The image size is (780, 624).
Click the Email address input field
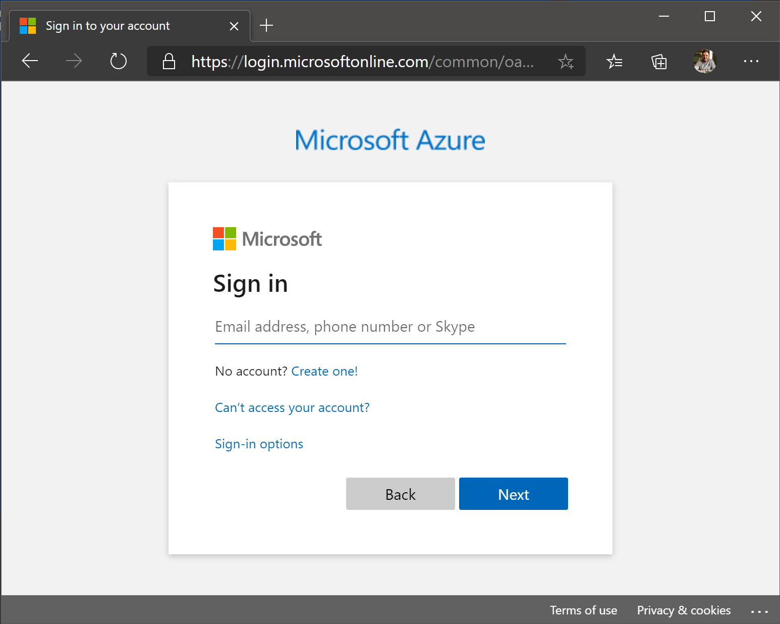[390, 327]
